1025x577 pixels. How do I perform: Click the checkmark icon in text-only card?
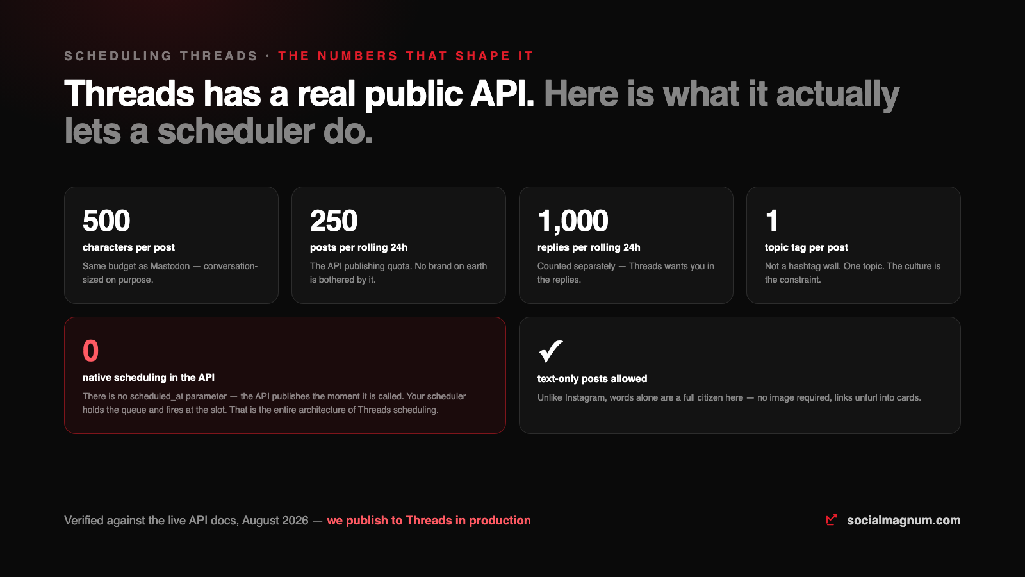click(x=550, y=351)
